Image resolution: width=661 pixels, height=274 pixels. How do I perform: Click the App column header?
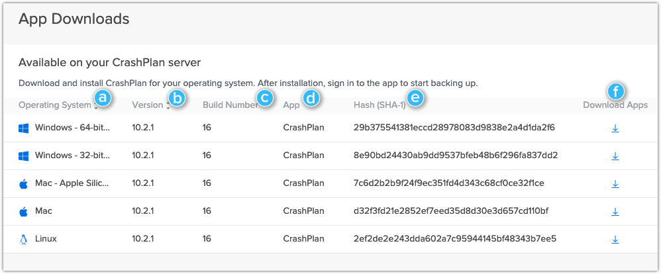pyautogui.click(x=291, y=105)
